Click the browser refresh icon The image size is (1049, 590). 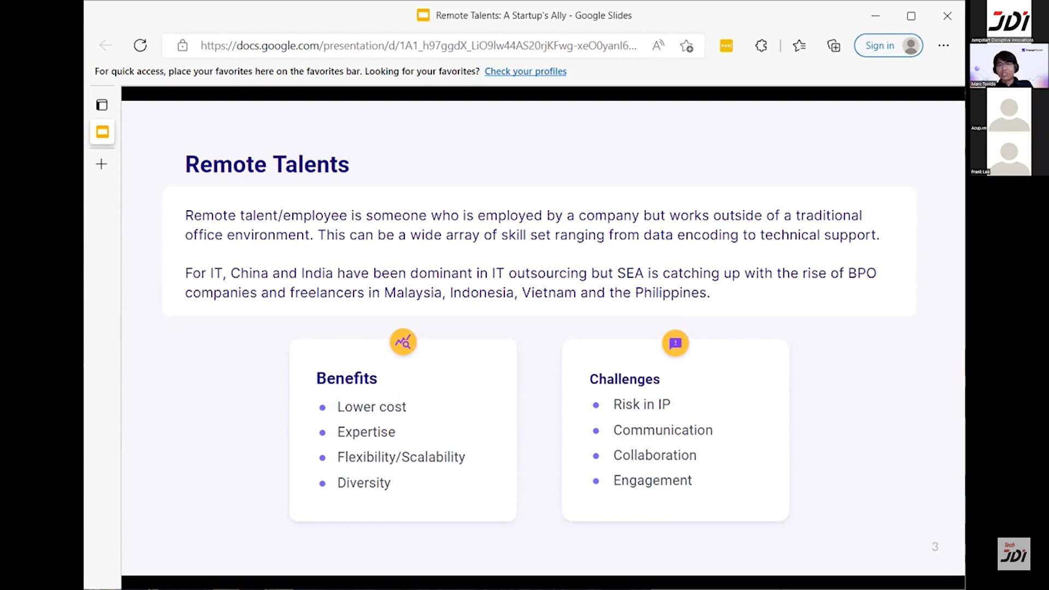[x=140, y=45]
